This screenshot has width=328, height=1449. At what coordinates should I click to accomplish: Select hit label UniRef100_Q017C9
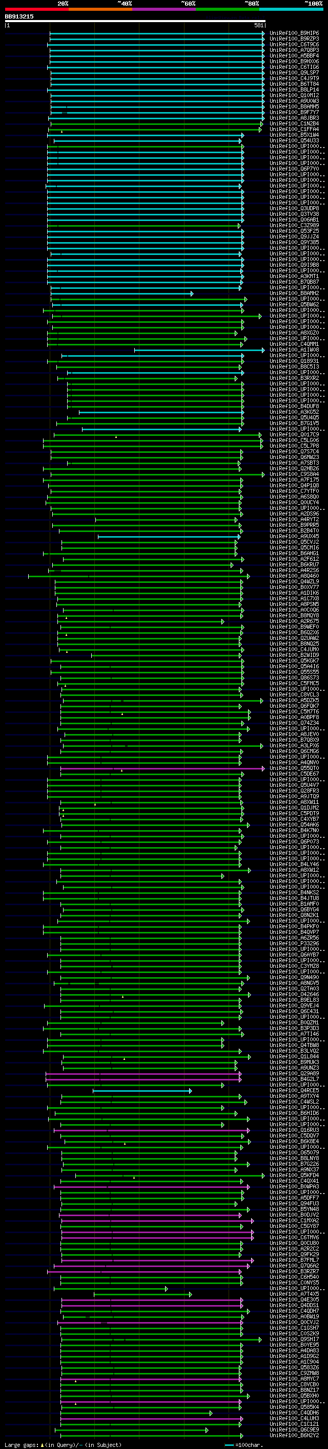tap(294, 435)
